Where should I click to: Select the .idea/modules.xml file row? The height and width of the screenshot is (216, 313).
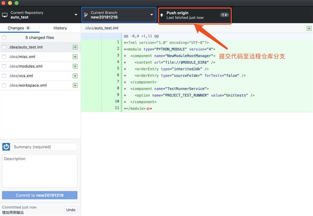point(40,66)
